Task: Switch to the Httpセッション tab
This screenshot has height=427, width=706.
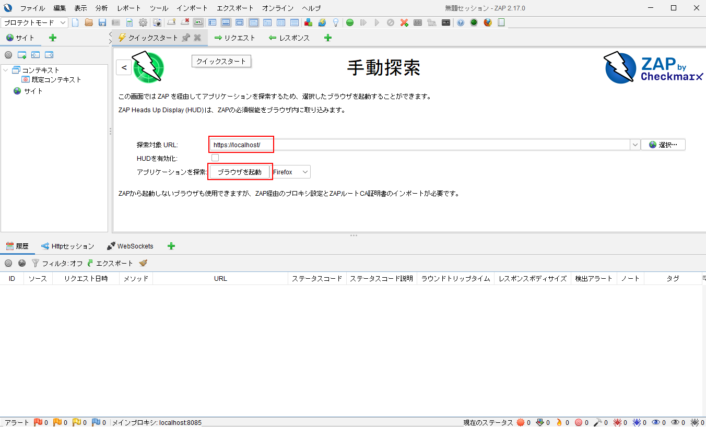Action: pyautogui.click(x=68, y=246)
